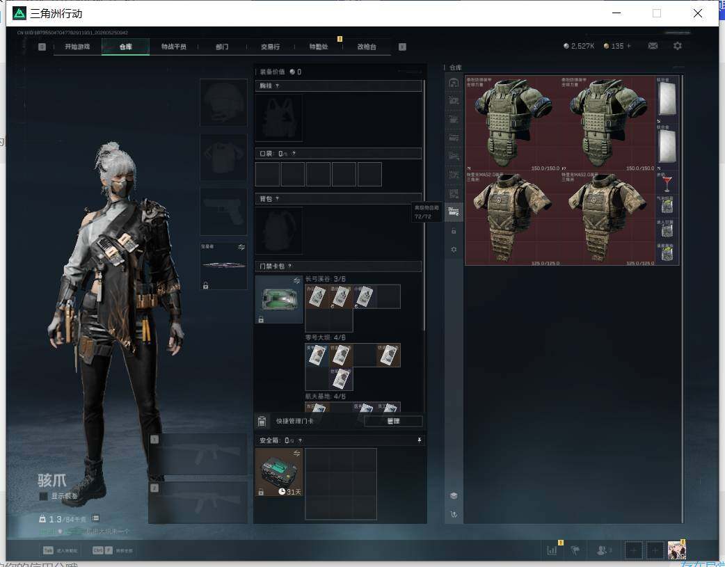Click the 管理 button
Image resolution: width=725 pixels, height=567 pixels.
(x=393, y=421)
